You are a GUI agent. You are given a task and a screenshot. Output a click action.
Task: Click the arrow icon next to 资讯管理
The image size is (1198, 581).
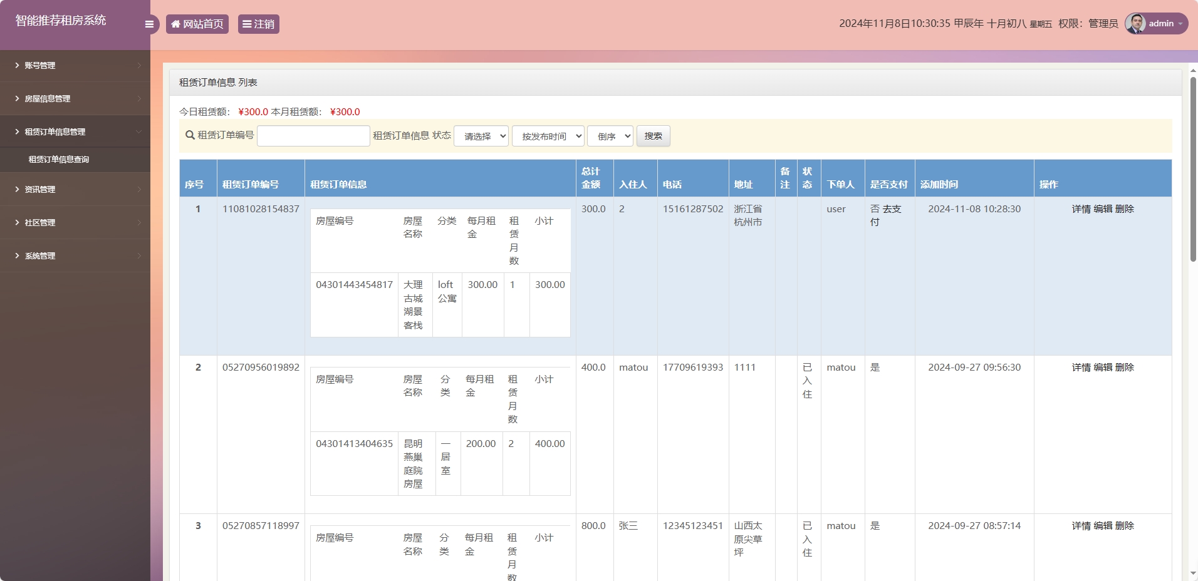tap(139, 189)
